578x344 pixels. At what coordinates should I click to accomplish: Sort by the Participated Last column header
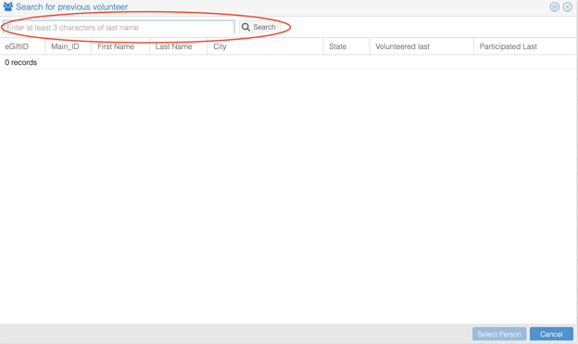click(x=525, y=46)
